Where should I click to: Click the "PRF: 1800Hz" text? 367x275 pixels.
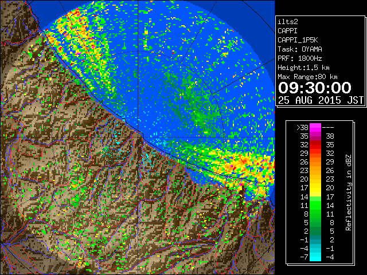300,58
